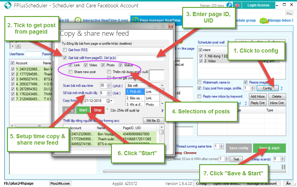297x187 pixels.
Task: Decrease the Số bài mới nhất muốn lấy value
Action: (109, 94)
